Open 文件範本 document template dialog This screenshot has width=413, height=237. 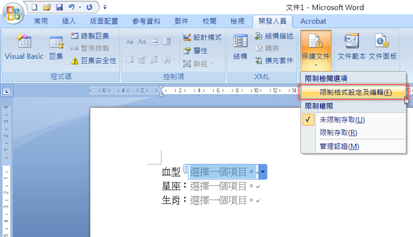[352, 47]
